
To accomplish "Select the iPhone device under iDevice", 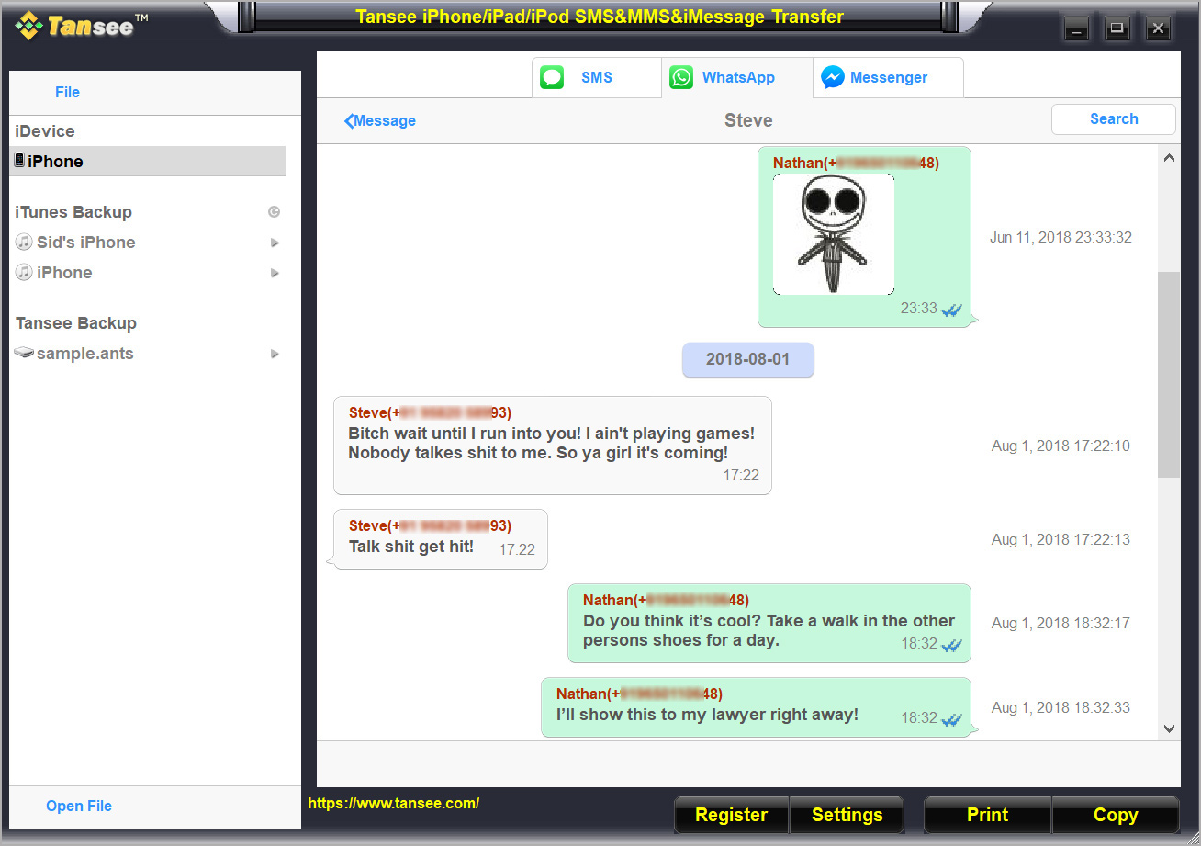I will coord(55,162).
